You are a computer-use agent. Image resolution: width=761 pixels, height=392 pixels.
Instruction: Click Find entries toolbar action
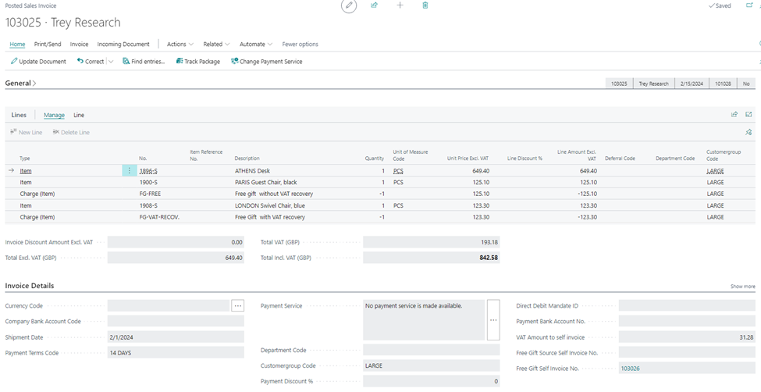144,61
